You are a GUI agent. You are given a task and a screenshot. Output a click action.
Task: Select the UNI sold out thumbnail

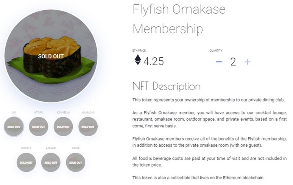(x=14, y=127)
